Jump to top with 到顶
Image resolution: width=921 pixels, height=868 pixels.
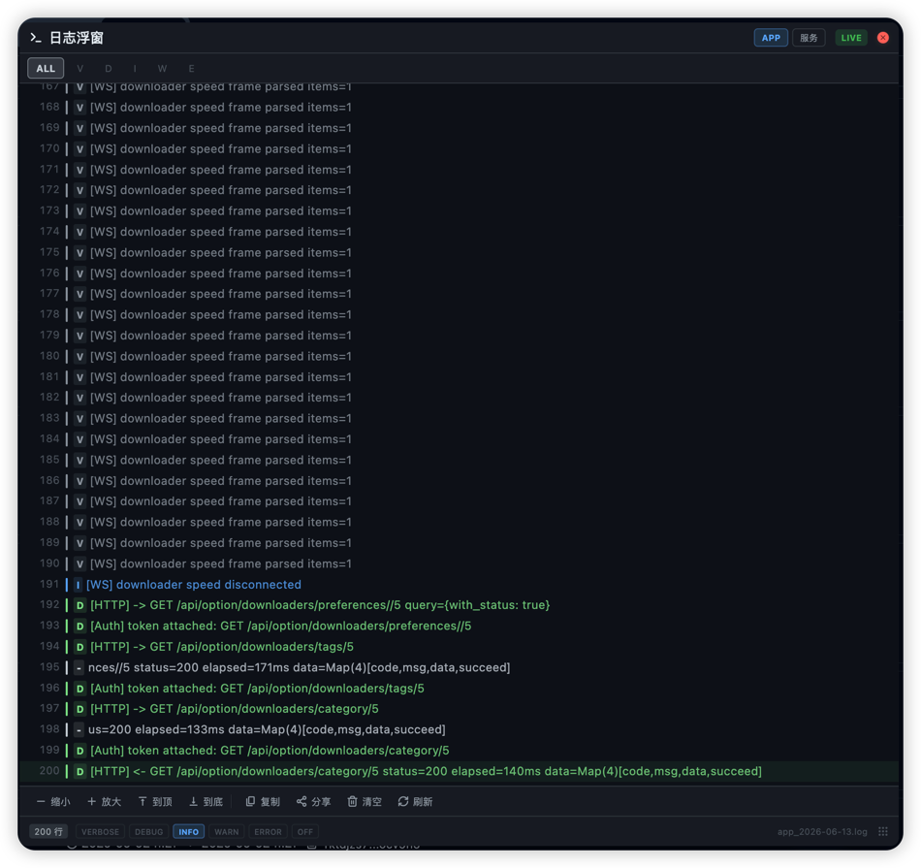(x=154, y=802)
